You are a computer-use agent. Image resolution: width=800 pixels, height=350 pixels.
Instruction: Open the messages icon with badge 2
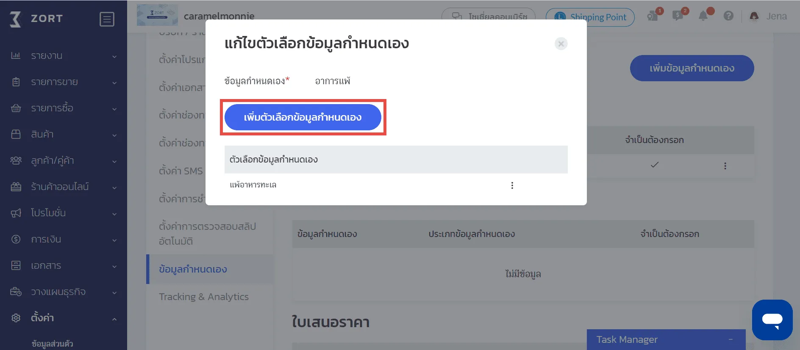[x=678, y=16]
